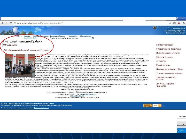Click the extension icon beside the star
The image size is (186, 139).
(174, 23)
